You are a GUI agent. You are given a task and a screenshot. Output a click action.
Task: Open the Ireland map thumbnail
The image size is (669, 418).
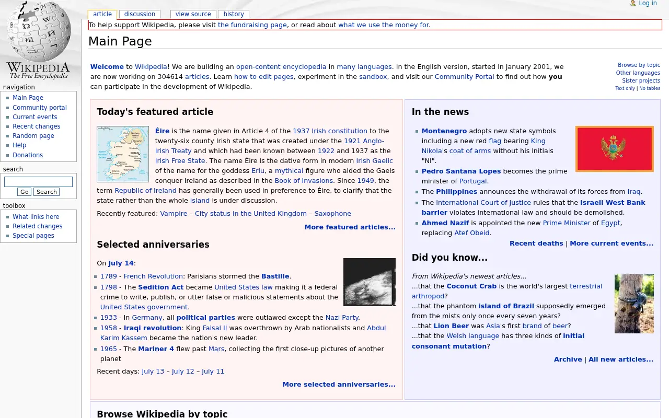tap(123, 154)
